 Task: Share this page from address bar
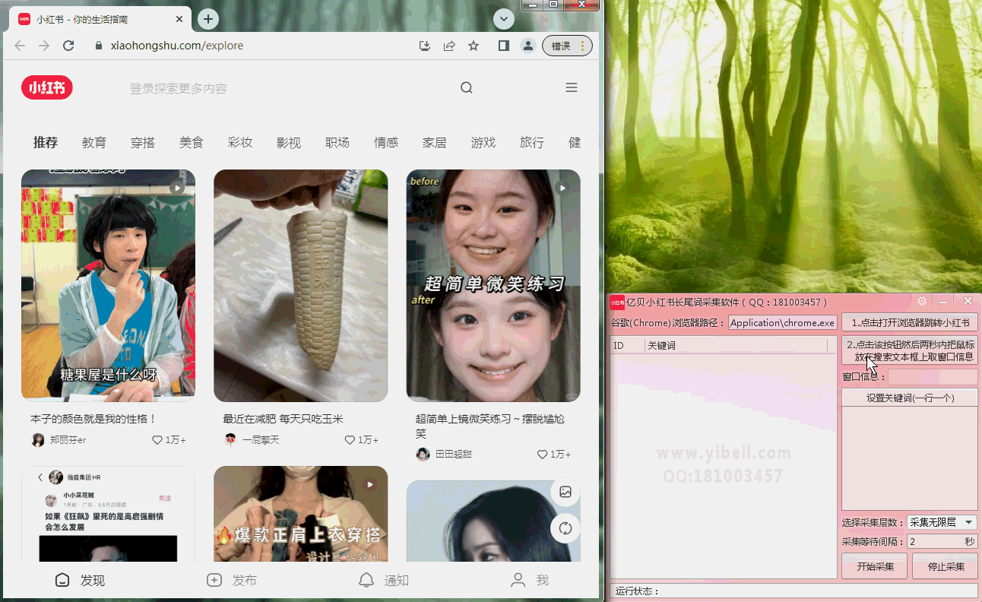pos(449,46)
